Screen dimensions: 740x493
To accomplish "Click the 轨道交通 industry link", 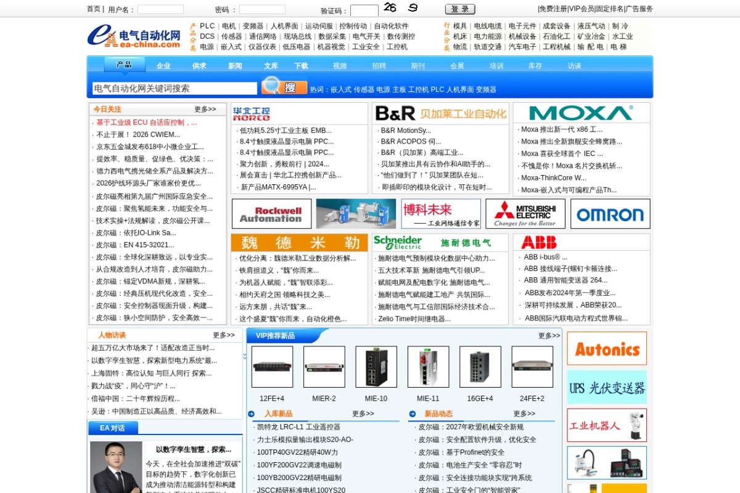I will click(x=488, y=47).
